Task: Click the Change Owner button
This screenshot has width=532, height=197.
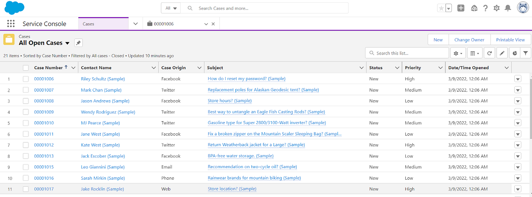Action: (x=469, y=40)
